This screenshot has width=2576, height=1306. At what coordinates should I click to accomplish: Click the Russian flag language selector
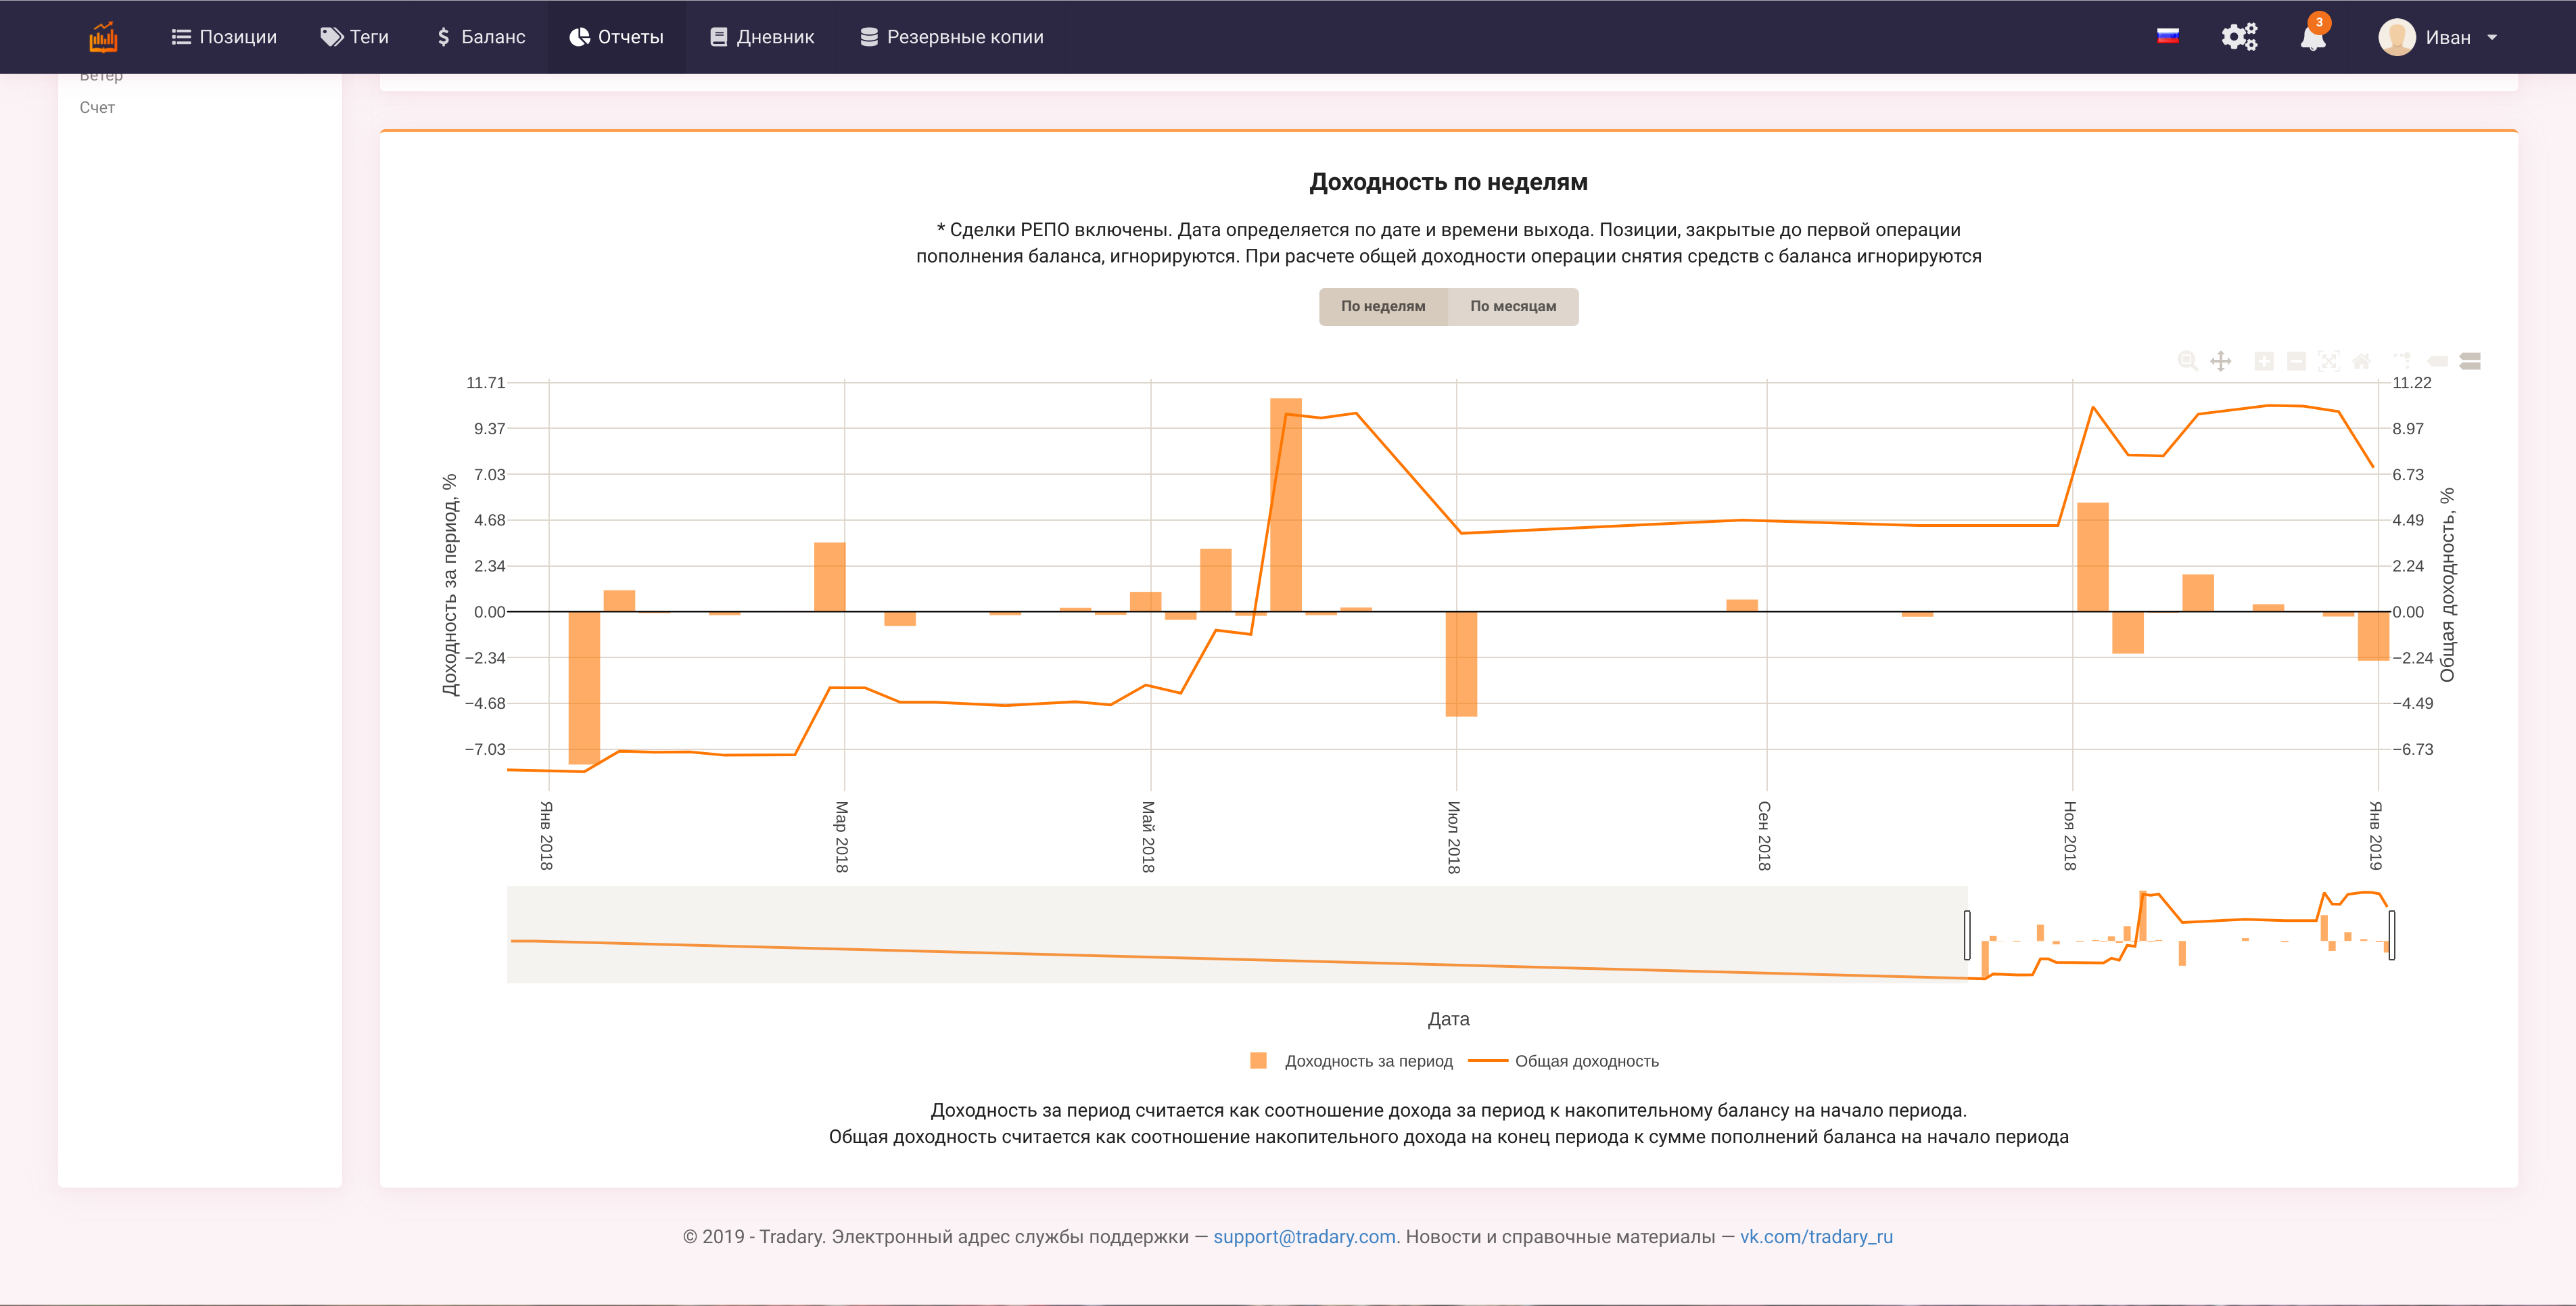click(2167, 37)
